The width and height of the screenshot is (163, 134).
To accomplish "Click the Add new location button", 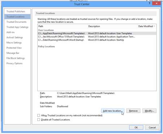I will click(113, 111).
